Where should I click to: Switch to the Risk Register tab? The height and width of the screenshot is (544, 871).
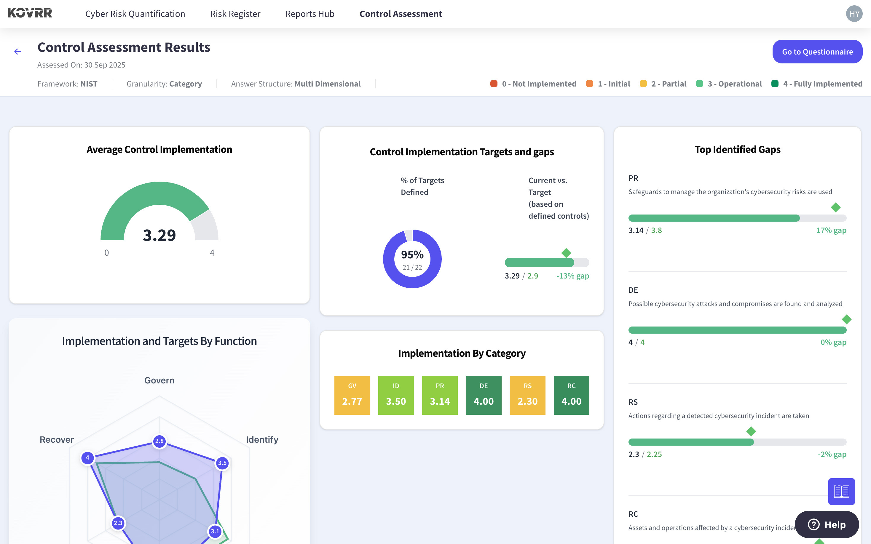[x=235, y=14]
